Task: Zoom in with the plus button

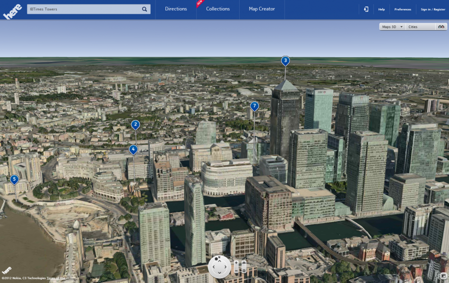Action: pos(236,263)
